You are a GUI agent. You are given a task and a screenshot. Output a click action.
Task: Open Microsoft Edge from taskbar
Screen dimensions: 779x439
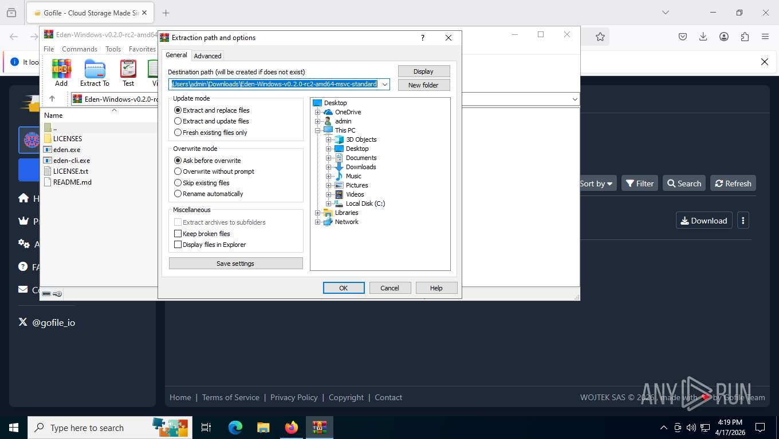[235, 428]
